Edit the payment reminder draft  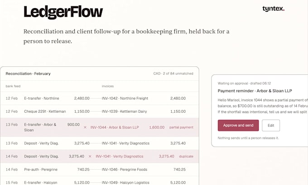tap(271, 125)
